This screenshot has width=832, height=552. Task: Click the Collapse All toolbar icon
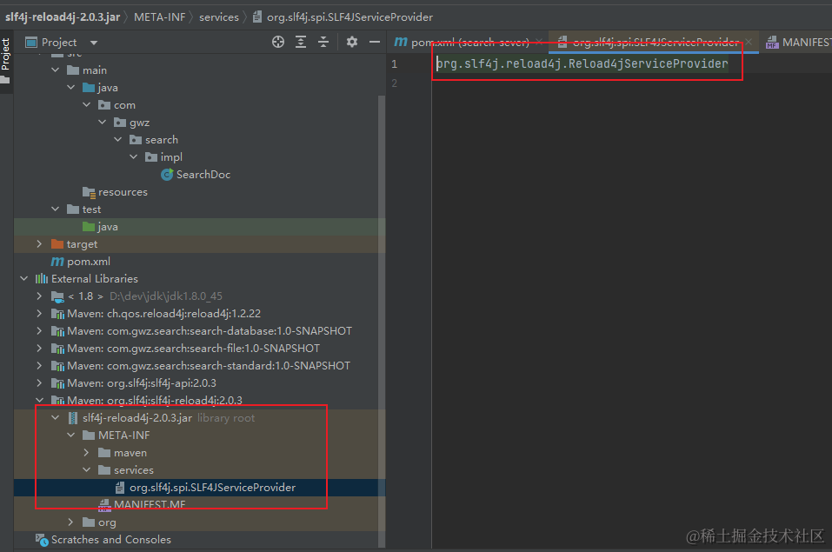click(x=323, y=42)
